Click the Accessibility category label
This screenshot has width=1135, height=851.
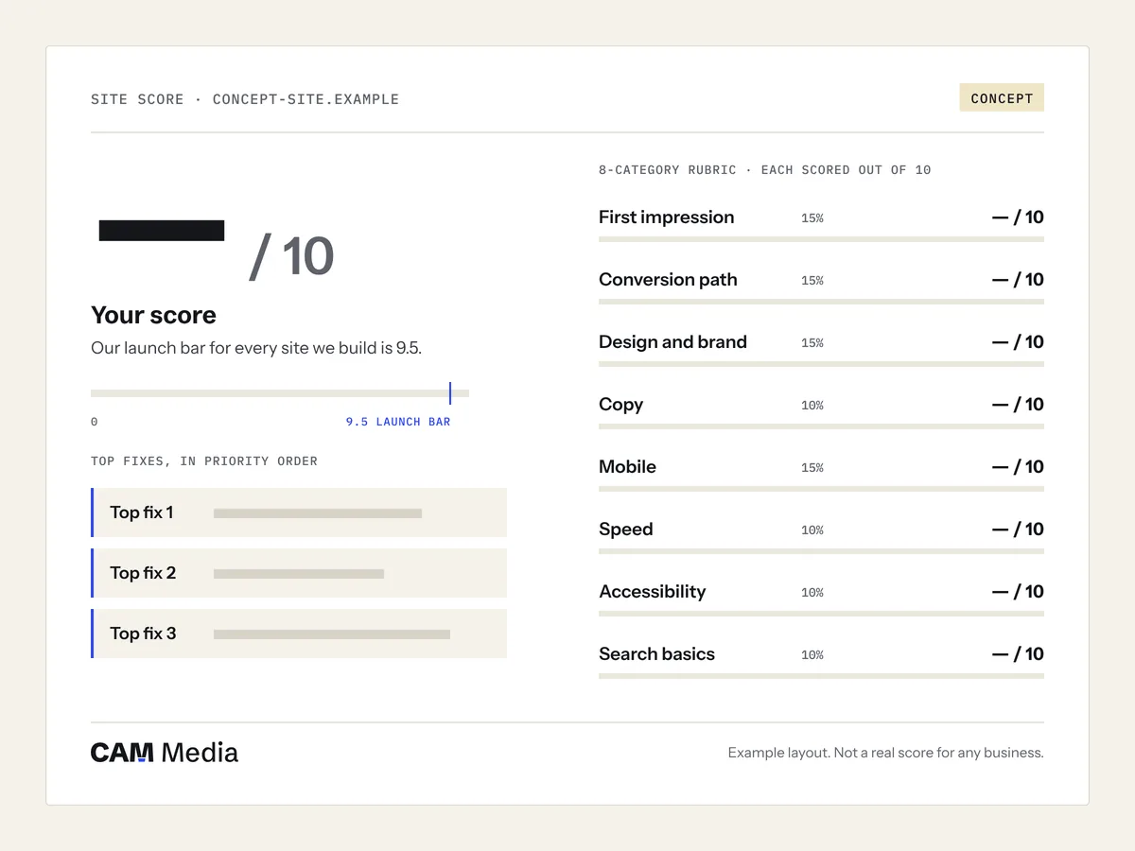652,592
